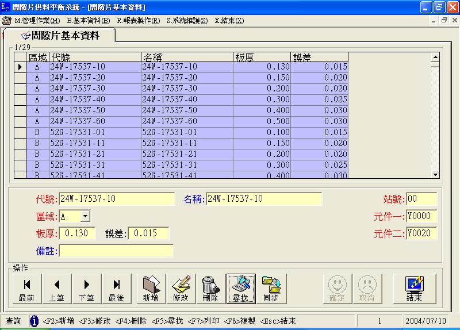Screen dimensions: 460x330
Task: Add new record with 新增 icon
Action: 151,289
